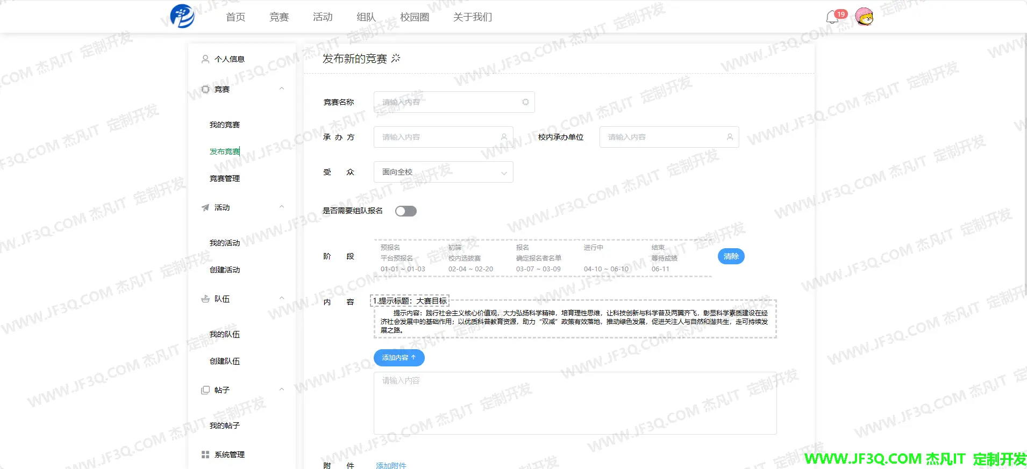Click the 添加附件 link
Image resolution: width=1027 pixels, height=469 pixels.
click(391, 465)
